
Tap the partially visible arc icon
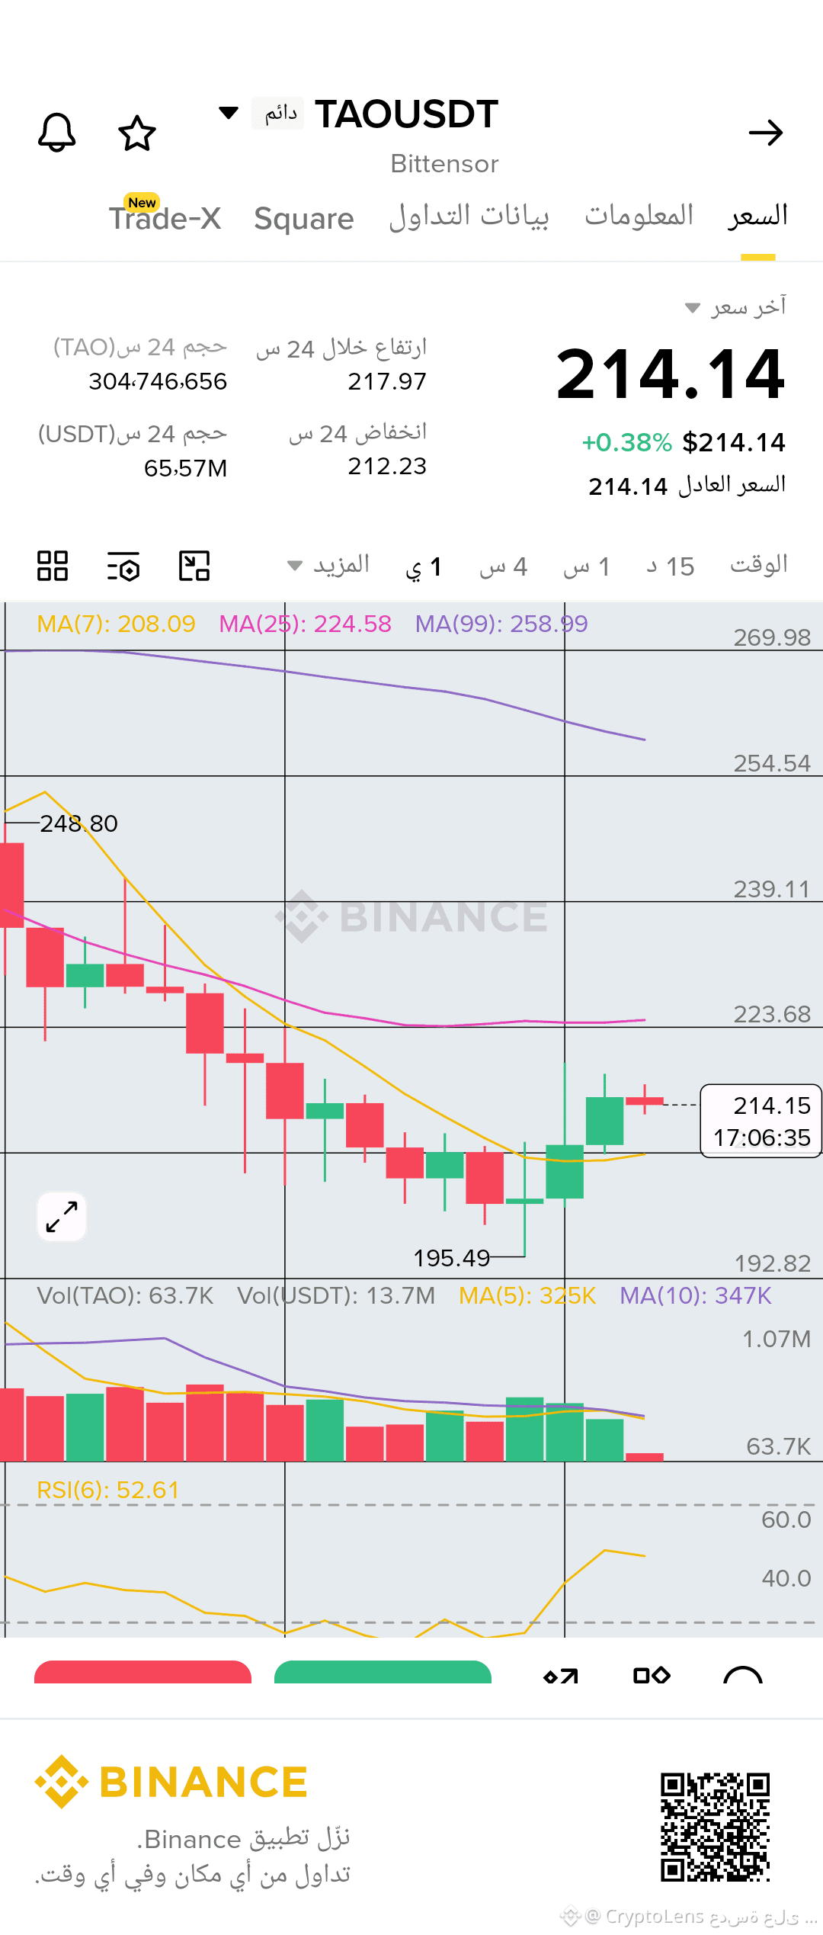point(743,1674)
